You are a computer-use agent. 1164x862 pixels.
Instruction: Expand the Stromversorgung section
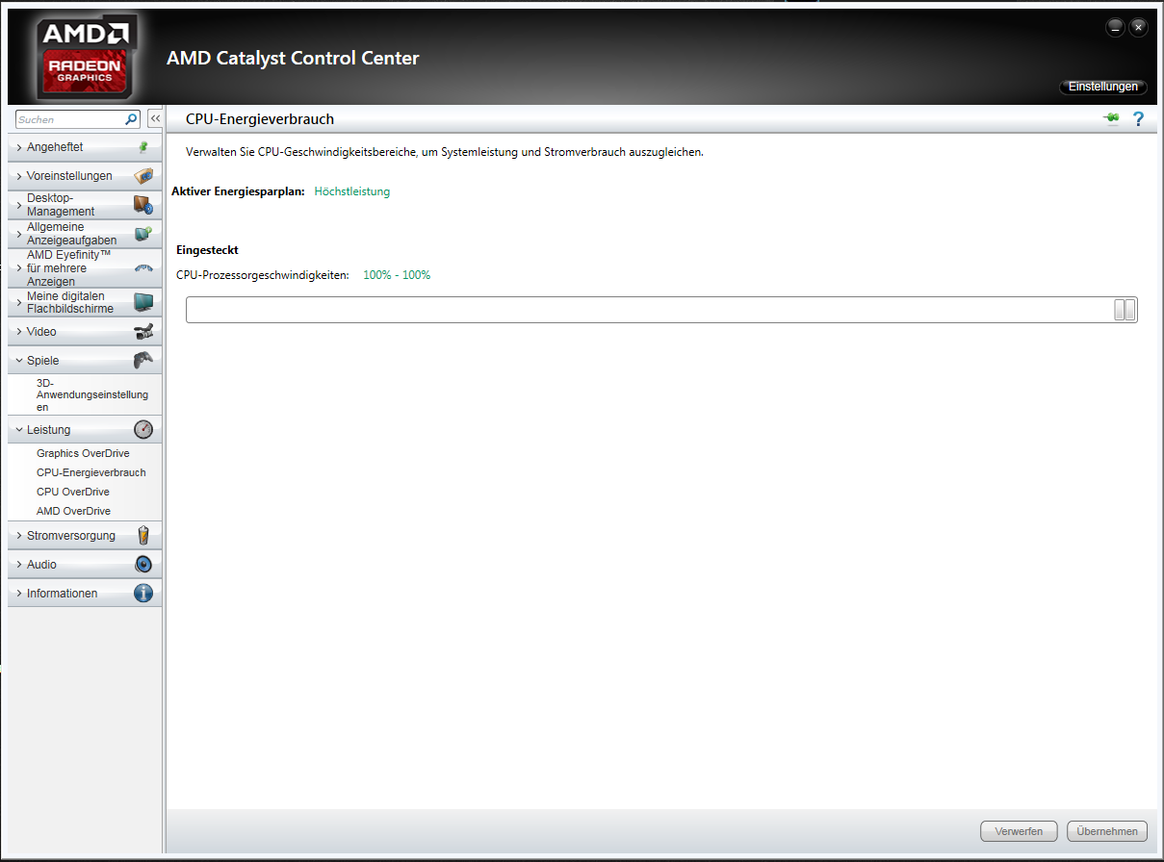tap(85, 536)
